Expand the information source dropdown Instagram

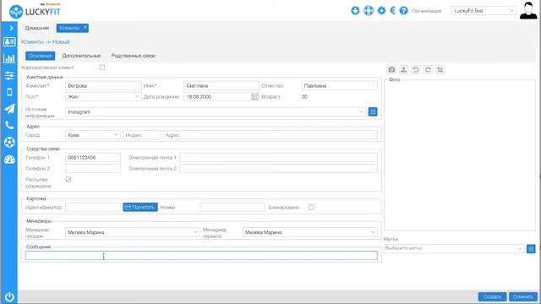pyautogui.click(x=216, y=111)
